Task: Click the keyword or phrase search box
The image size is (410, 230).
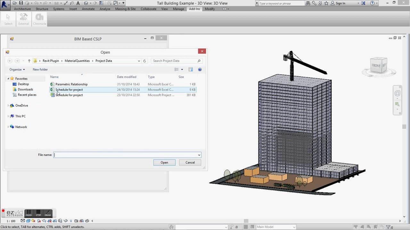Action: [280, 3]
